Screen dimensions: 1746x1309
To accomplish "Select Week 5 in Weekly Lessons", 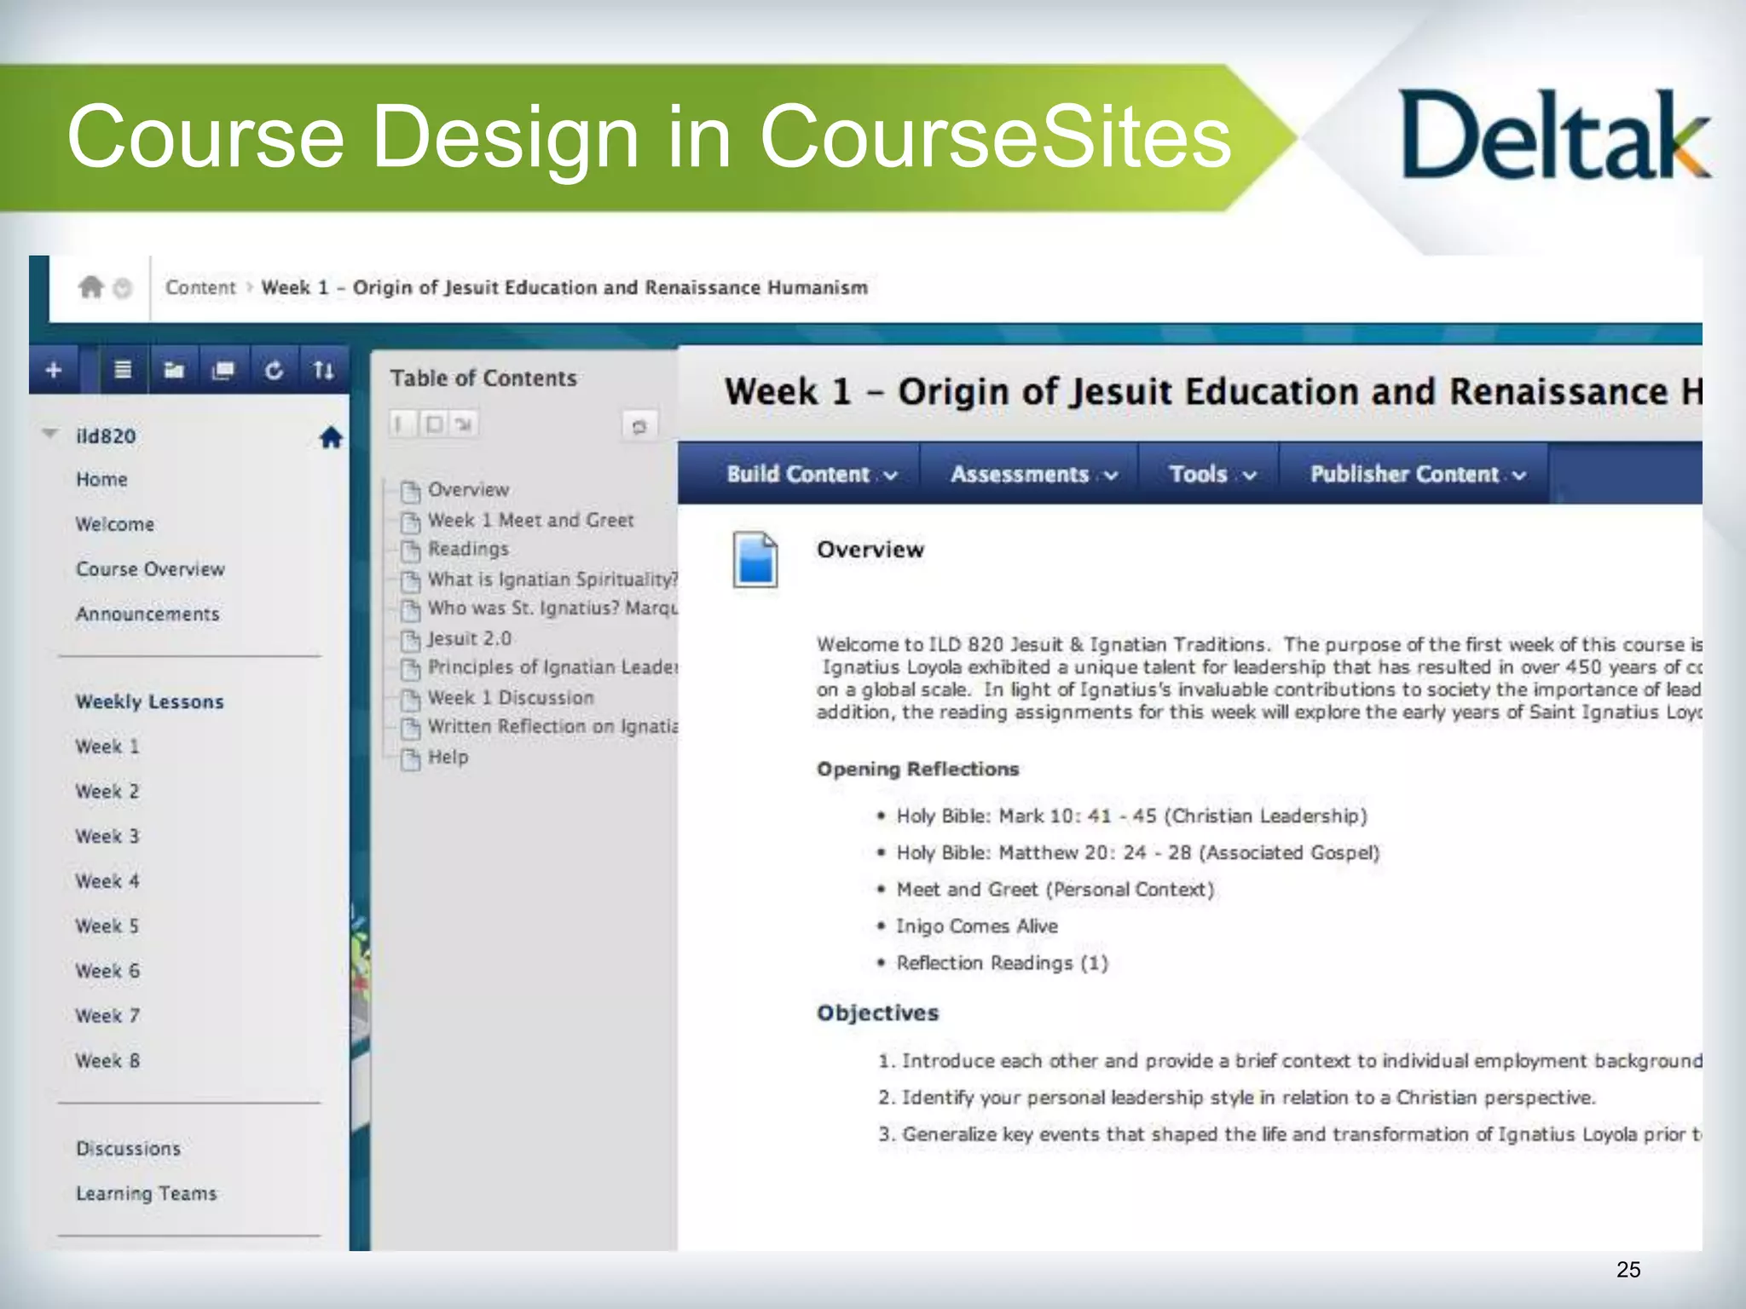I will (x=107, y=926).
